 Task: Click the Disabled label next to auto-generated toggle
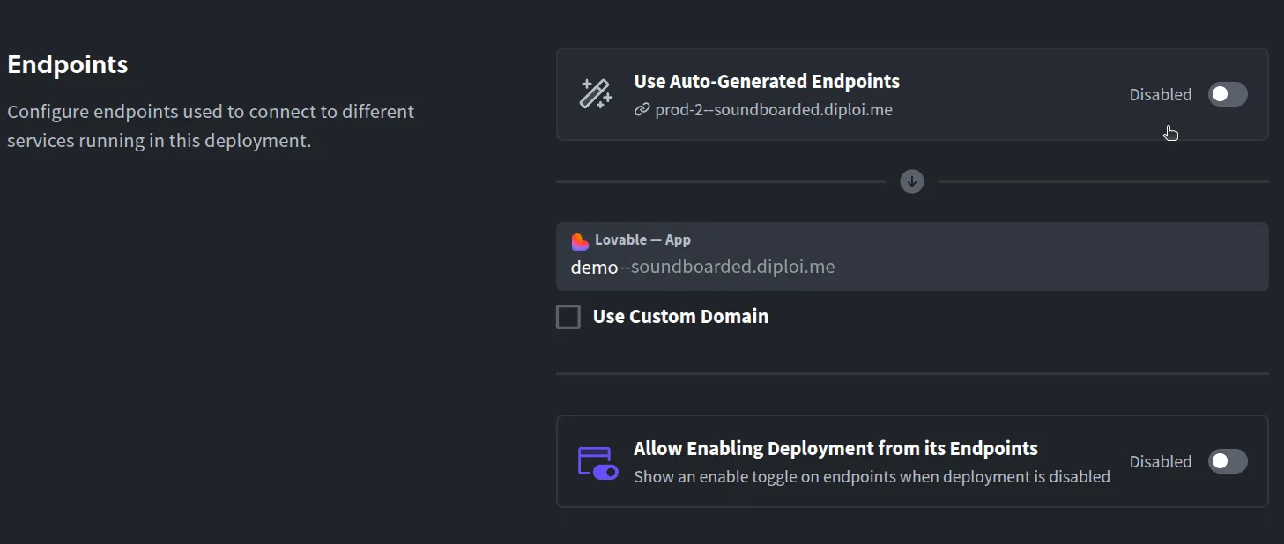point(1160,94)
